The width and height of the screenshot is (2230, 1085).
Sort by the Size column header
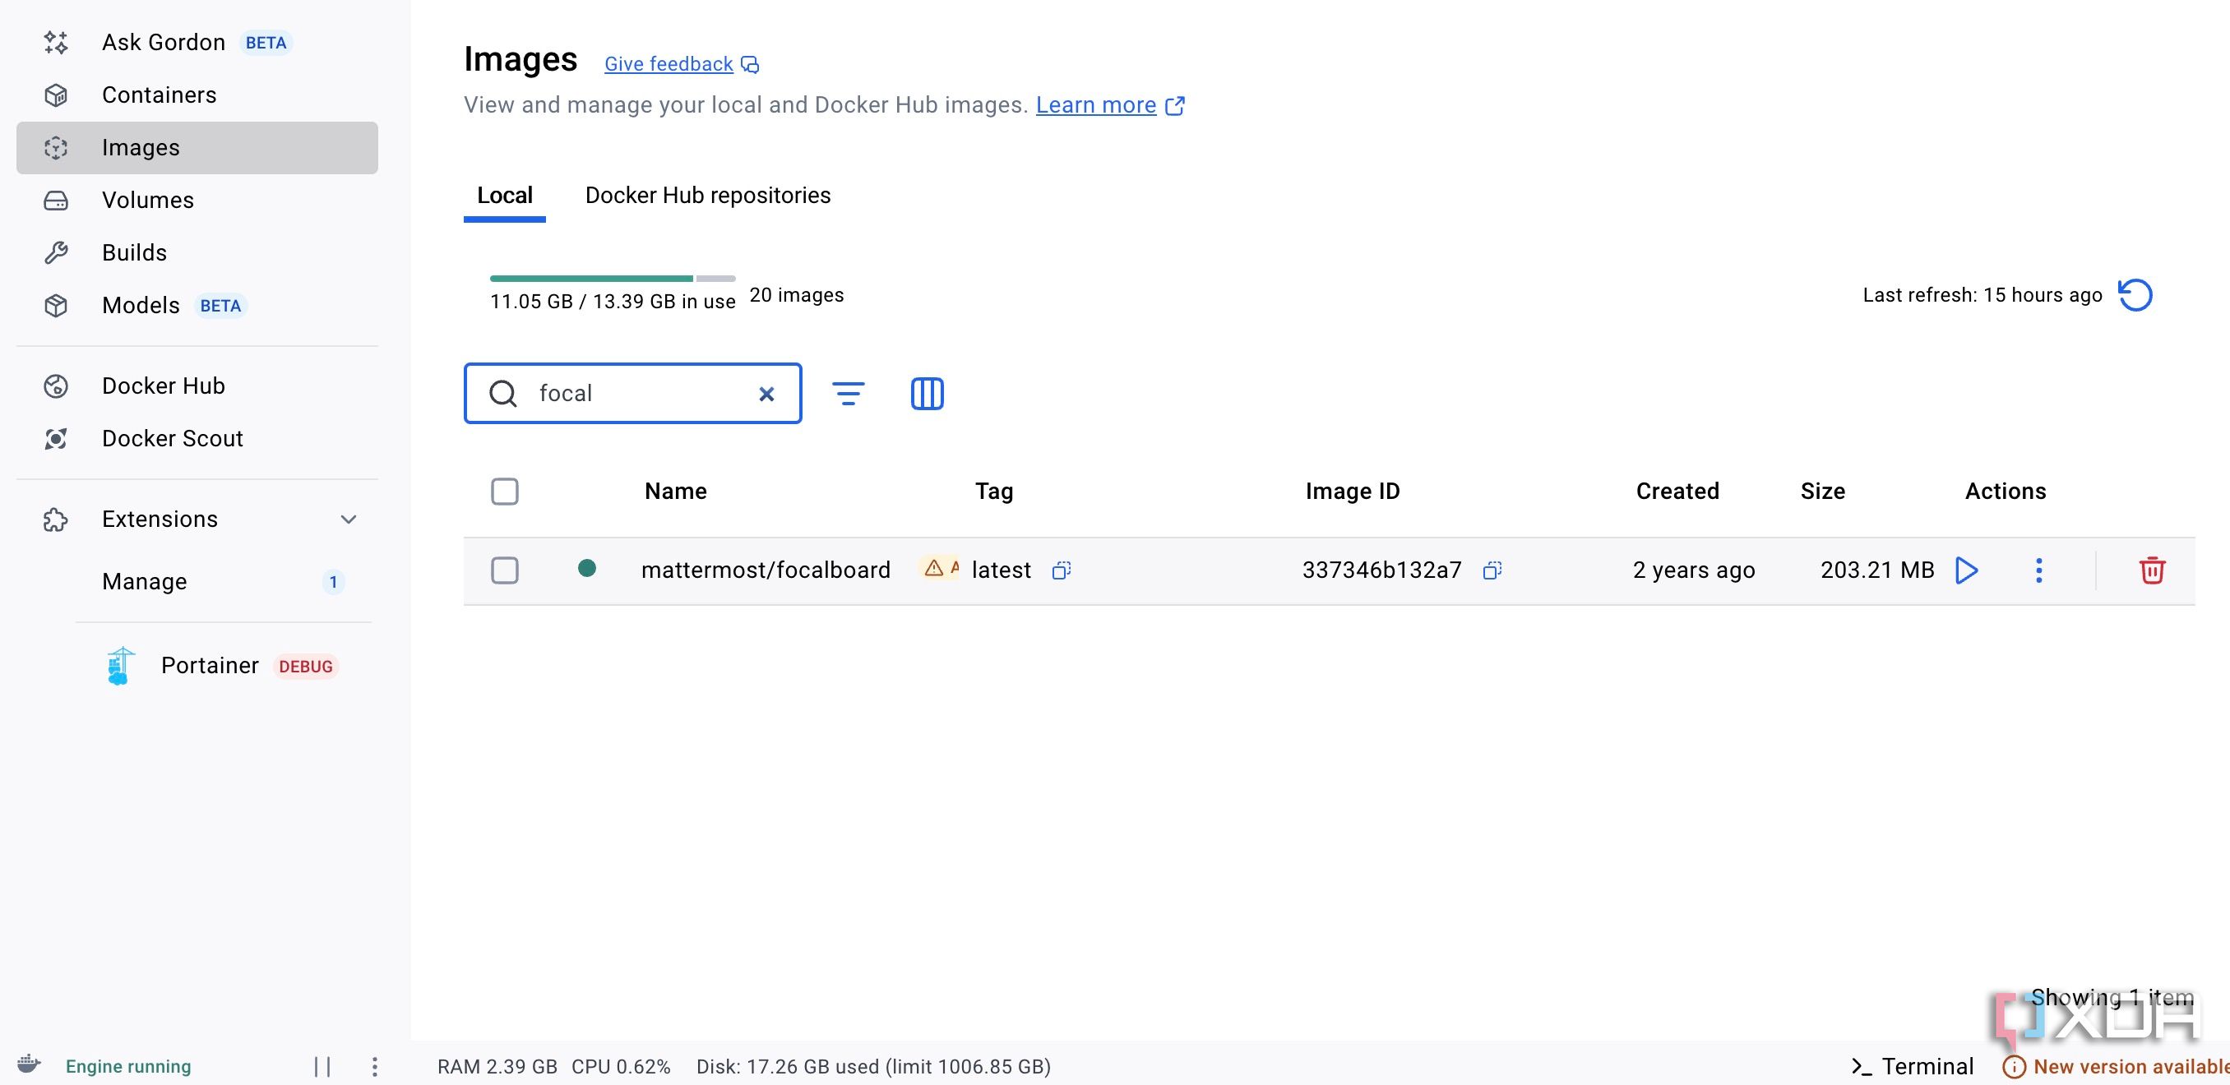1823,492
